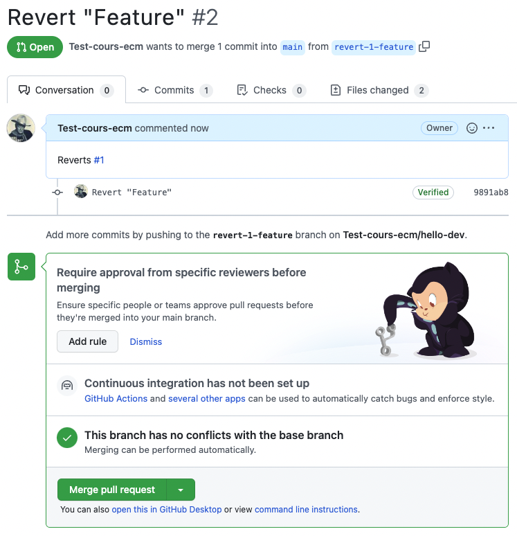Click the green Open status badge
Screen dimensions: 517x536
[x=35, y=47]
